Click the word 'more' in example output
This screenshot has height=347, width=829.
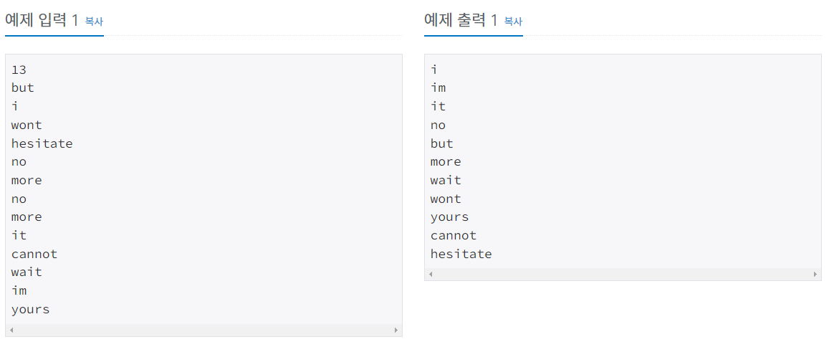(x=446, y=162)
